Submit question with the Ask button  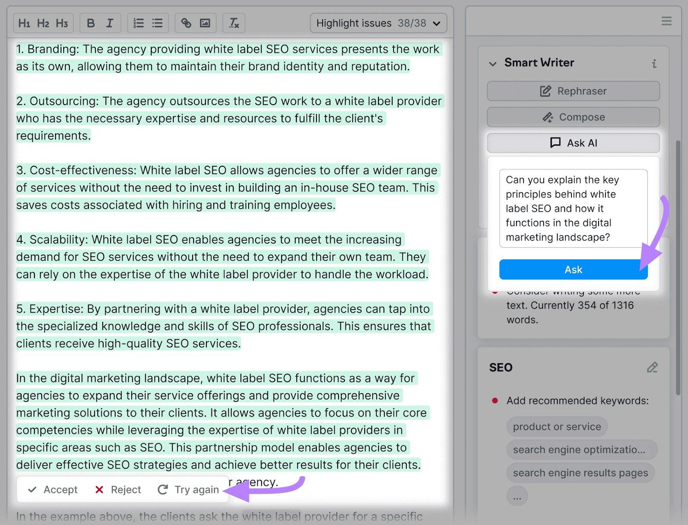[573, 269]
